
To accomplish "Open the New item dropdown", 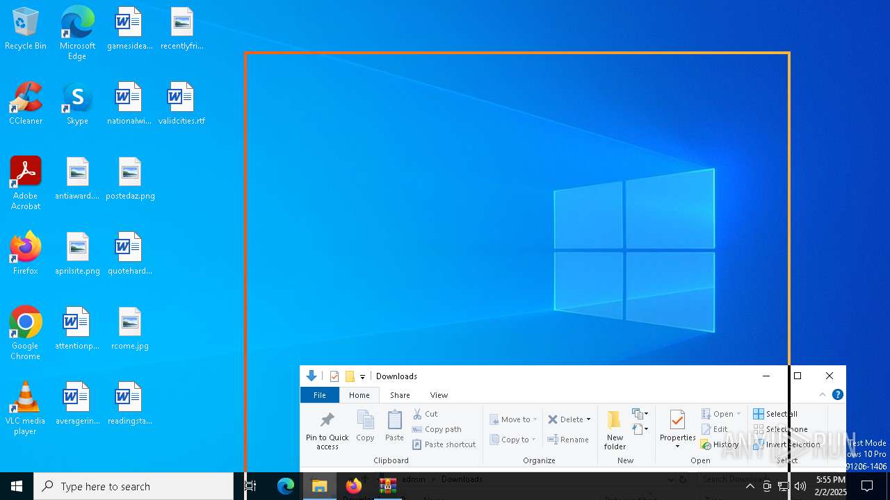I will [x=640, y=414].
